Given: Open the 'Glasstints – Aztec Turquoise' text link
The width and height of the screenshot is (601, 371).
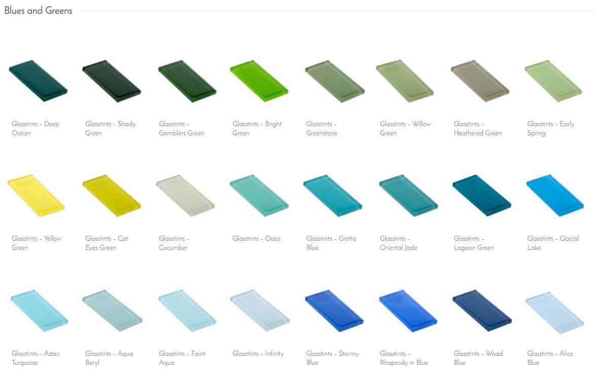Looking at the screenshot, I should click(35, 358).
